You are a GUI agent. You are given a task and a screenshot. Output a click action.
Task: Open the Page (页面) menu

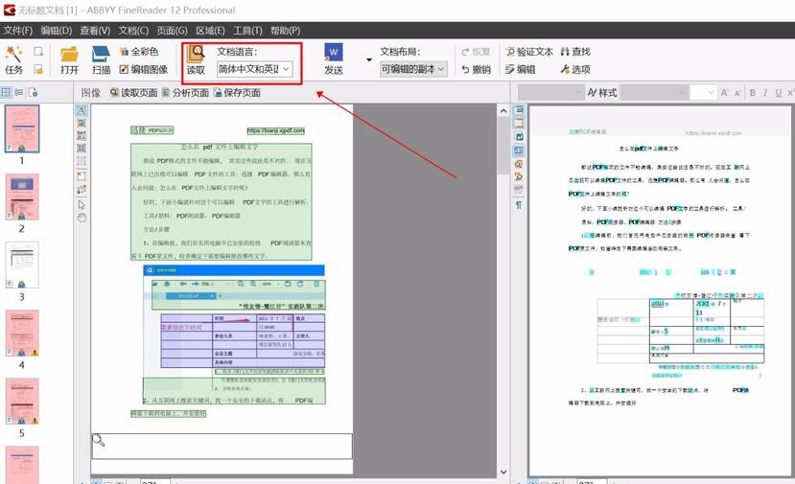172,31
